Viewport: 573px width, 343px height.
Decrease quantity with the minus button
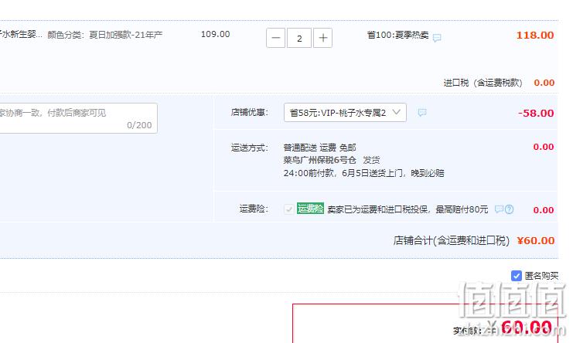(x=275, y=38)
